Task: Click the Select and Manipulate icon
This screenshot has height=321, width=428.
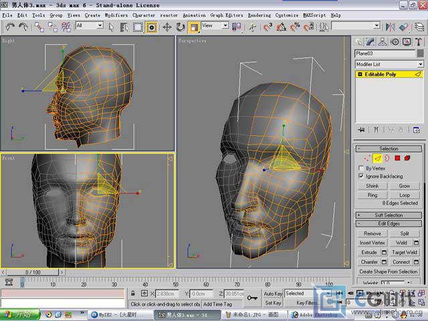Action: coord(252,27)
